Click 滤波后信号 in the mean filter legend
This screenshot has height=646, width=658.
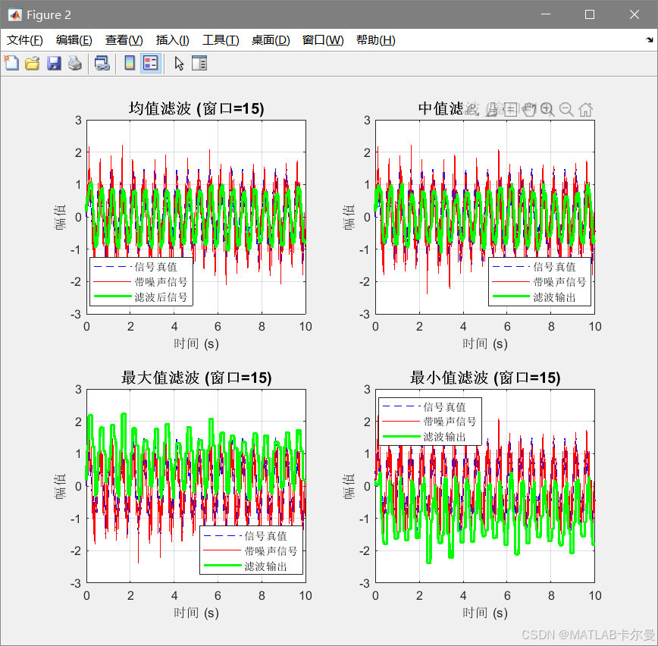point(161,297)
